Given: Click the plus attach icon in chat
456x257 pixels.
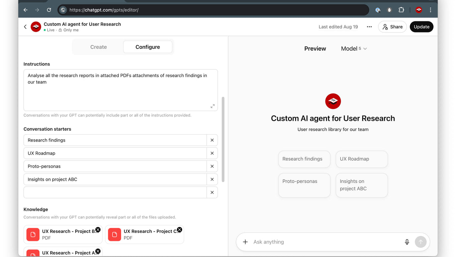Looking at the screenshot, I should pos(245,242).
